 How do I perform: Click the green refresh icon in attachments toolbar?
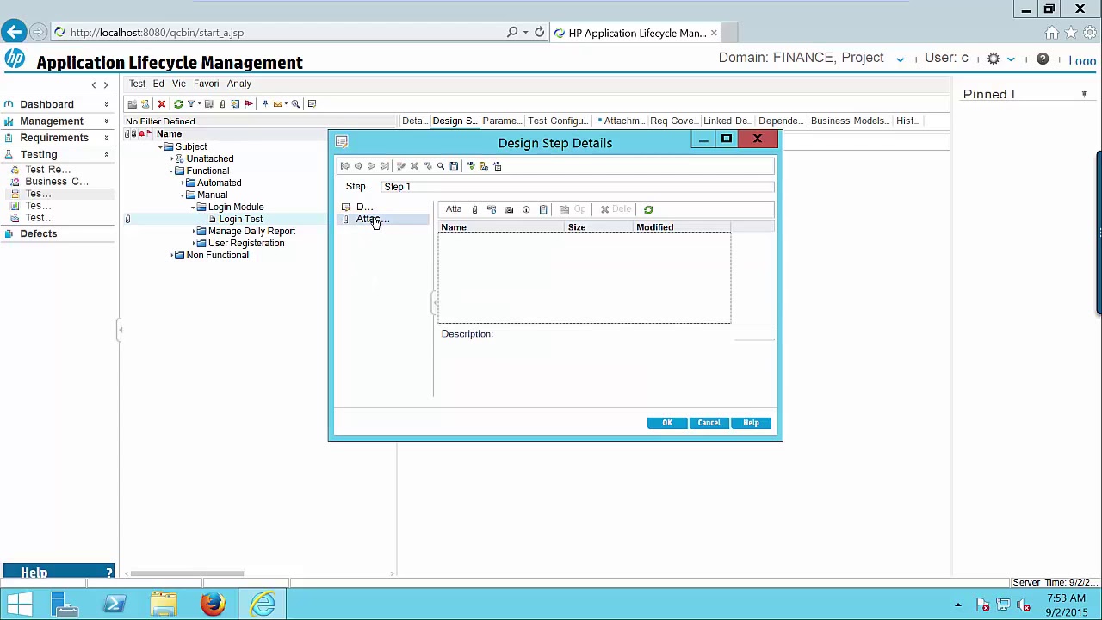coord(648,209)
